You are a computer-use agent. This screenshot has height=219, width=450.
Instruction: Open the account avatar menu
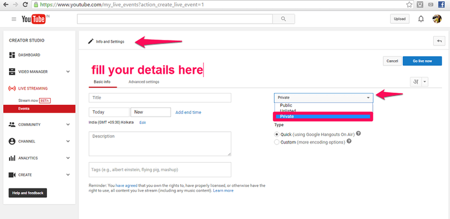click(x=437, y=19)
